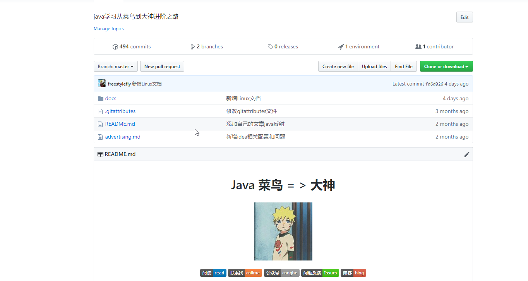Click the commits history clock icon
The height and width of the screenshot is (281, 528).
click(x=115, y=46)
